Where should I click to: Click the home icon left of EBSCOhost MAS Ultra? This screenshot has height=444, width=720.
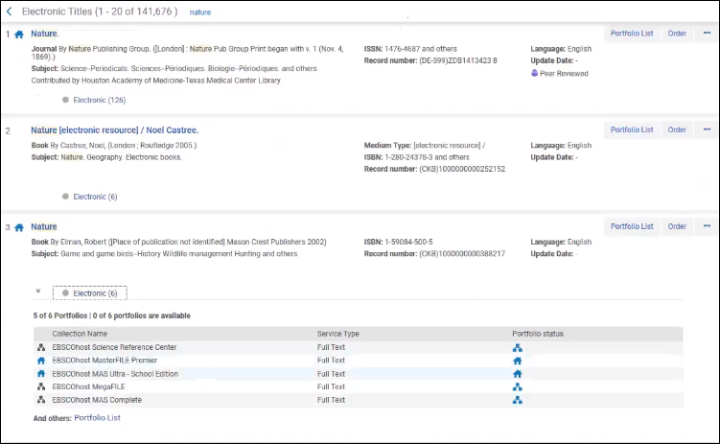point(41,374)
